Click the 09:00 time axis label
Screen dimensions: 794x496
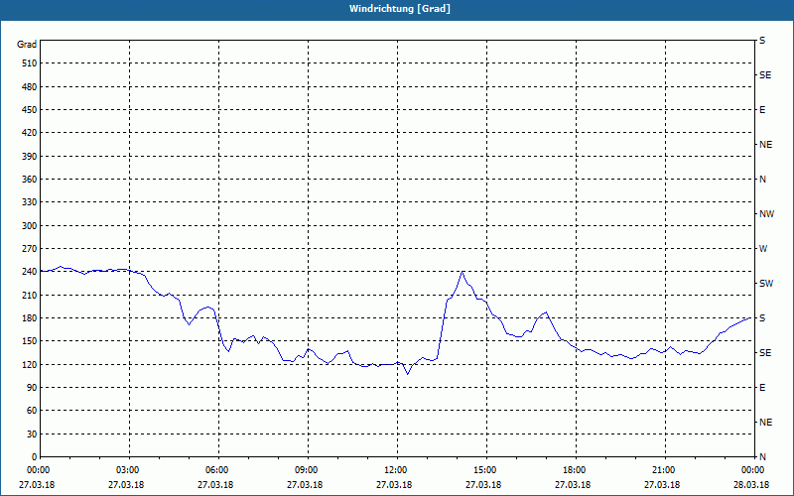[x=306, y=470]
